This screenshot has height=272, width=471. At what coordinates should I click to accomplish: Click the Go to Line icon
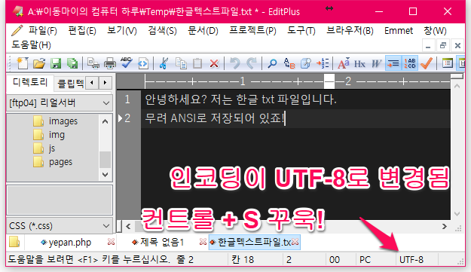(323, 63)
